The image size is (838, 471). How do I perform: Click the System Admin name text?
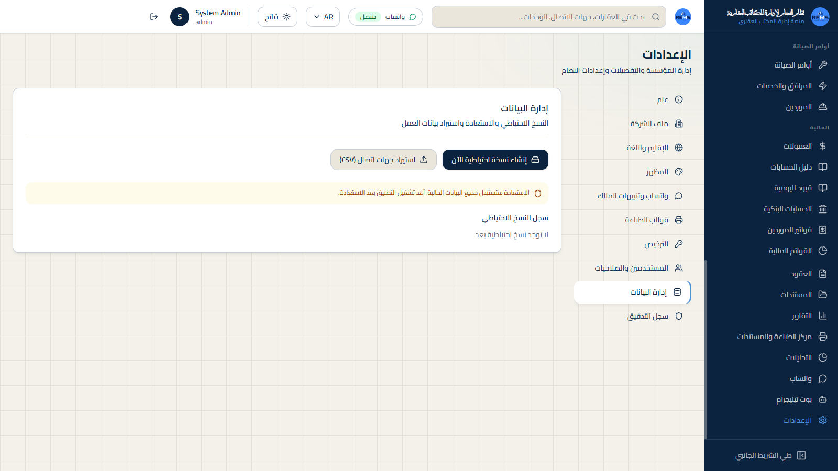coord(218,13)
